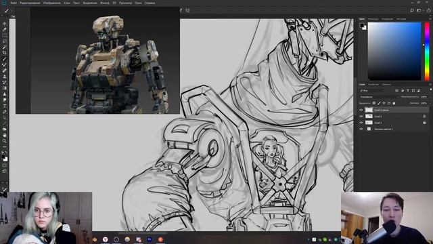Open the Layers panel flyout menu
This screenshot has height=244, width=433.
430,84
